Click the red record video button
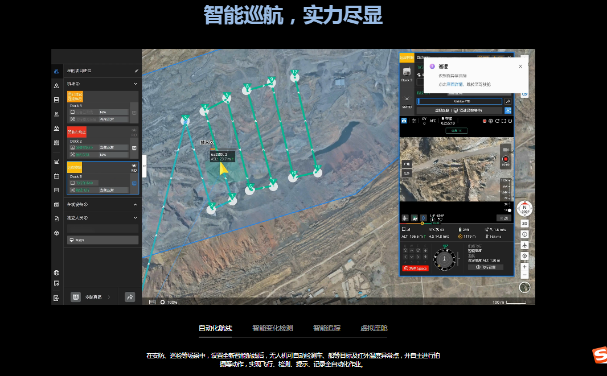Image resolution: width=607 pixels, height=376 pixels. 505,159
